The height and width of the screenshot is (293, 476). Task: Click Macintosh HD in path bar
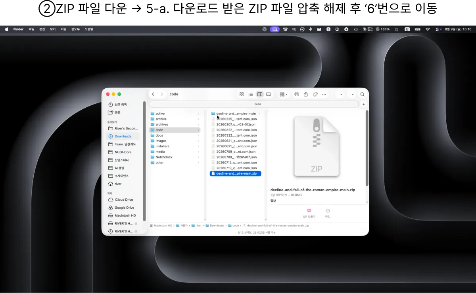(161, 226)
